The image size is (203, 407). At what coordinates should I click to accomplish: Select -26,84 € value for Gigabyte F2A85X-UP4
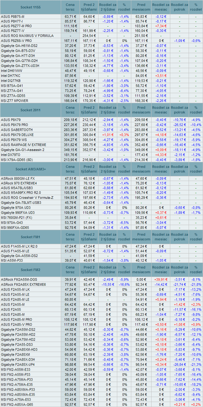(179, 364)
